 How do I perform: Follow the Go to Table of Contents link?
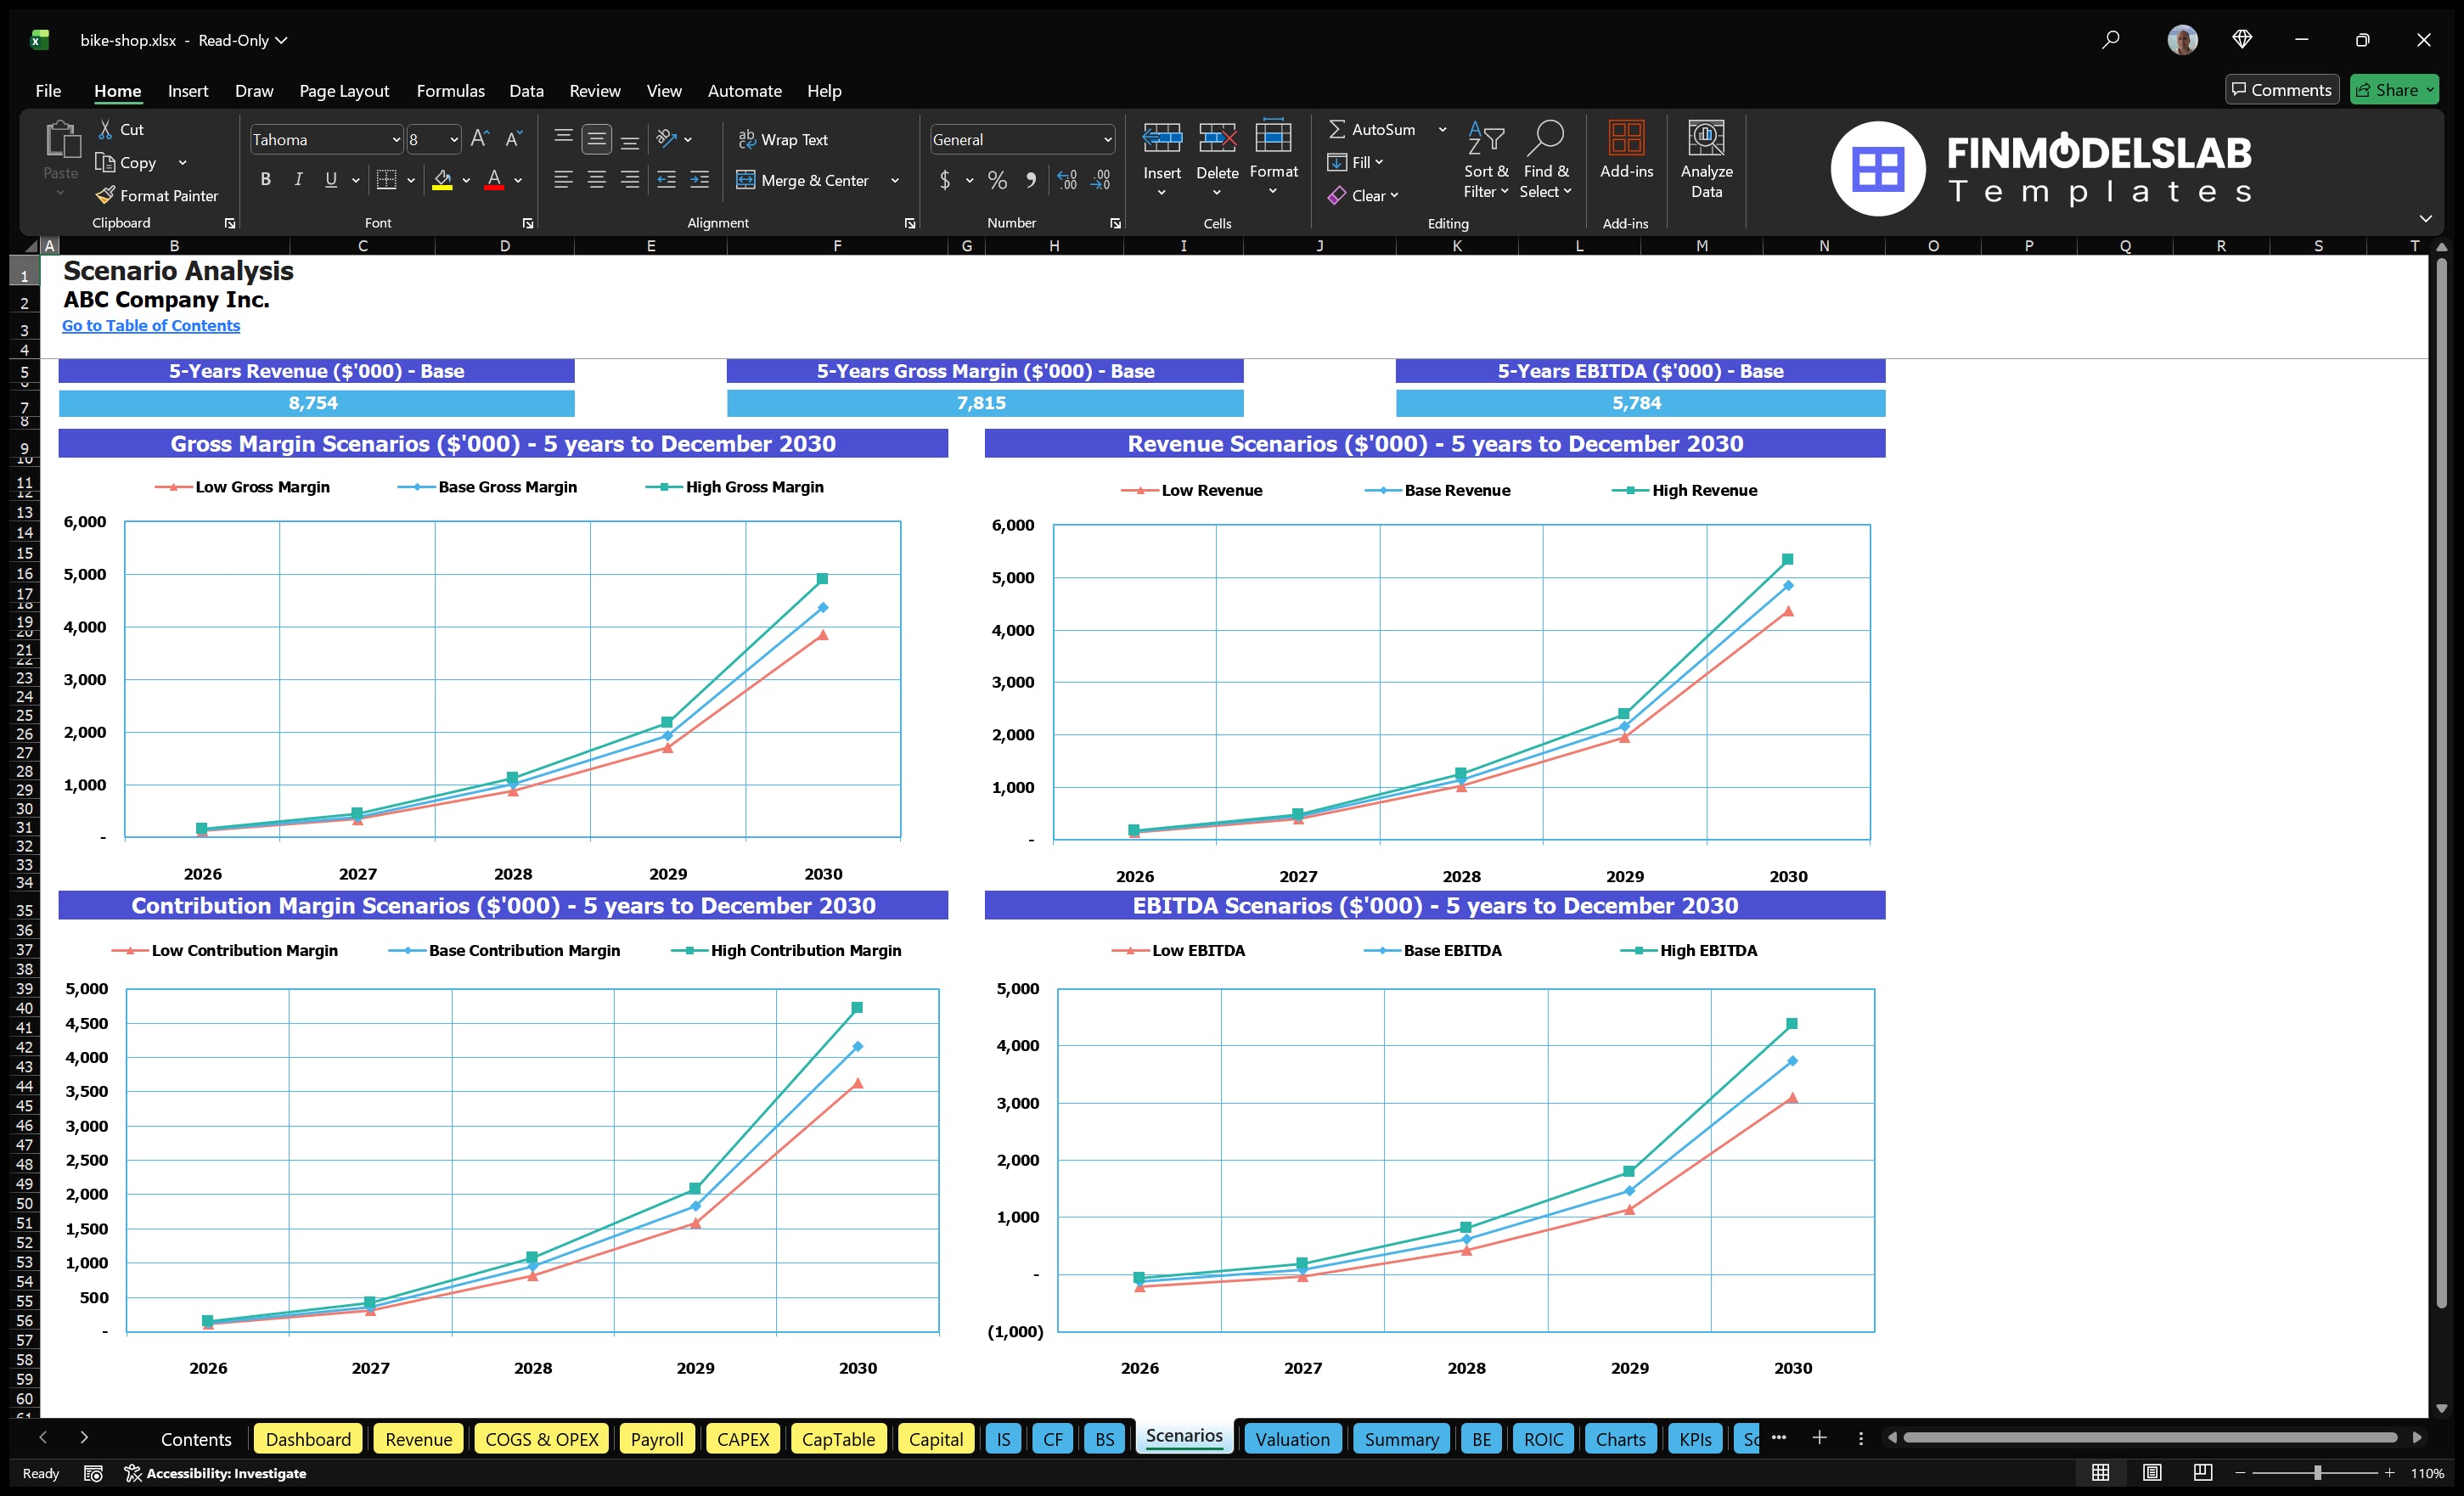[x=151, y=325]
